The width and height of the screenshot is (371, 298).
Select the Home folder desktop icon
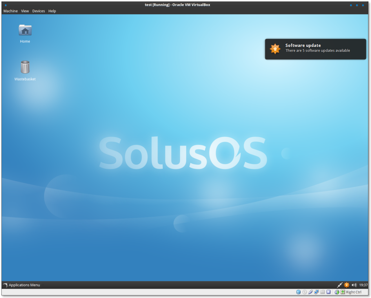pos(25,34)
